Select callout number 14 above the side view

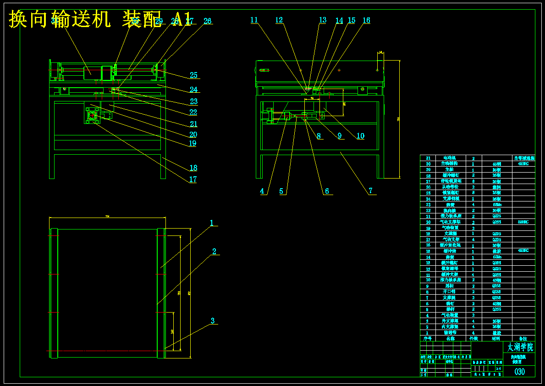pyautogui.click(x=339, y=21)
